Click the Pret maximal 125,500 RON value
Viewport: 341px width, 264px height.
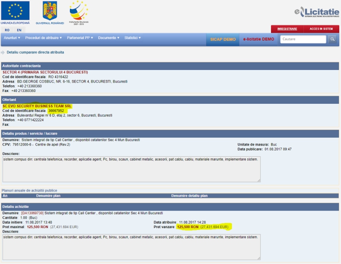37,227
